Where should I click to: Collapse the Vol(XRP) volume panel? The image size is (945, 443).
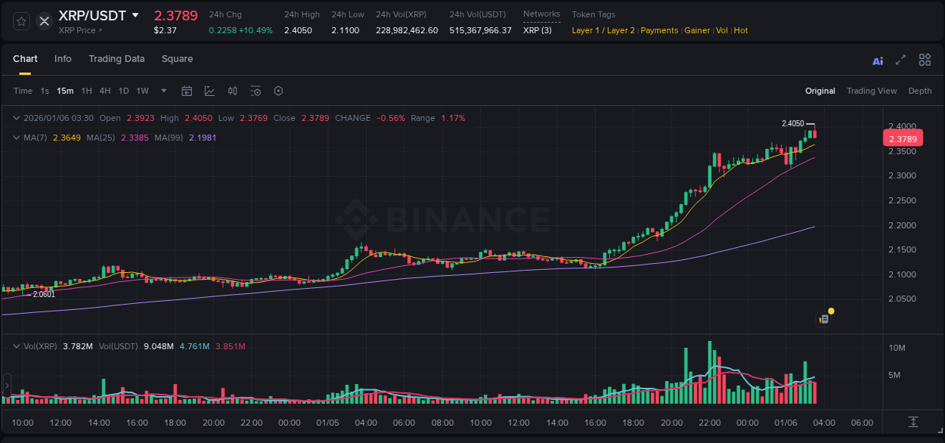pyautogui.click(x=16, y=346)
